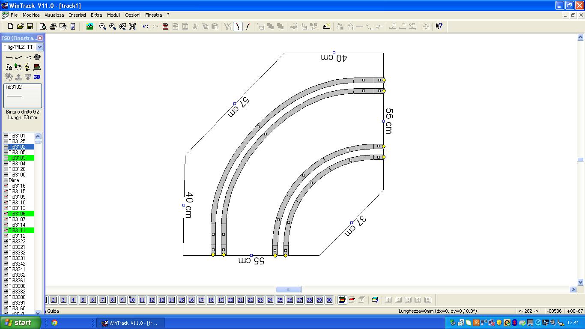Click WinTrack V11.0 taskbar button

click(x=131, y=323)
